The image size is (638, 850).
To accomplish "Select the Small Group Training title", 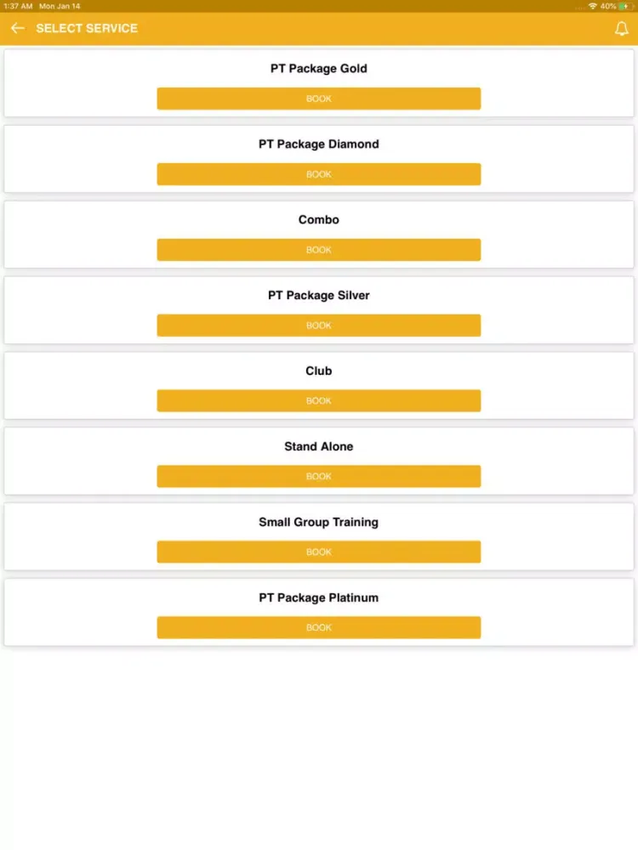I will pos(319,522).
